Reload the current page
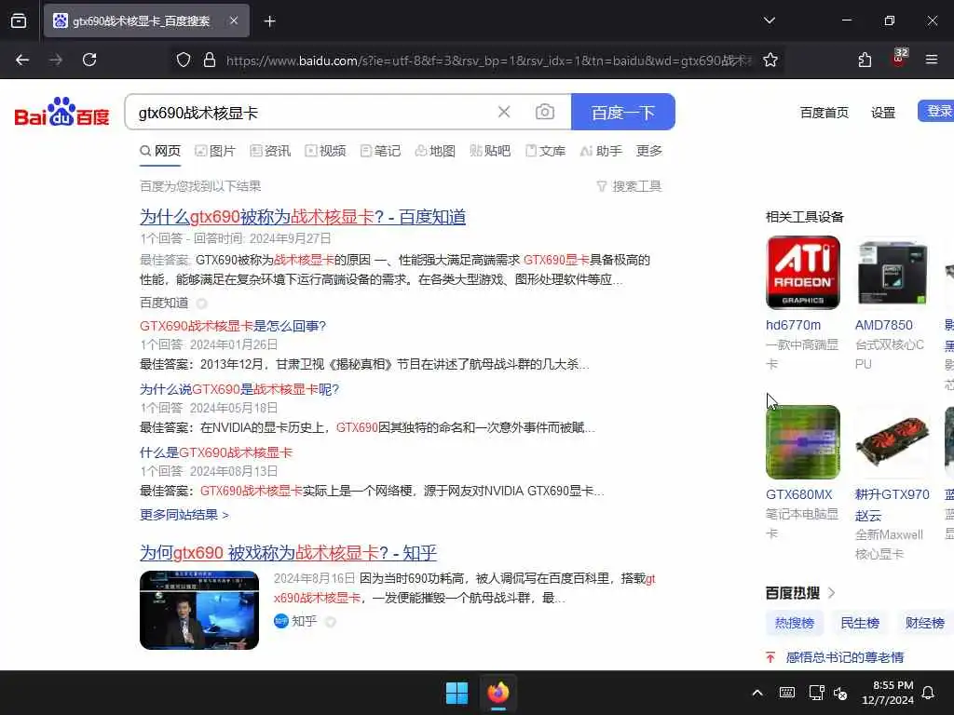 point(89,60)
